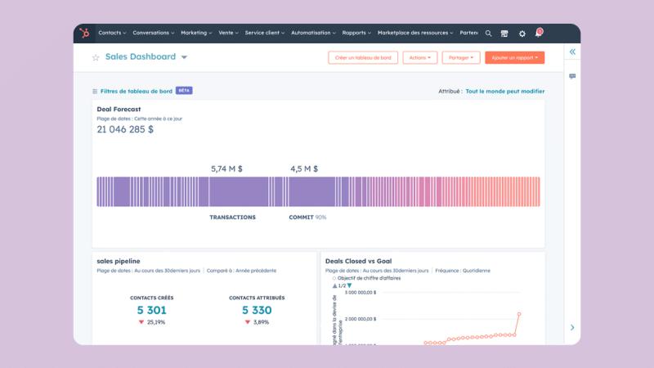Favorite the Sales Dashboard with the star icon

coord(96,57)
